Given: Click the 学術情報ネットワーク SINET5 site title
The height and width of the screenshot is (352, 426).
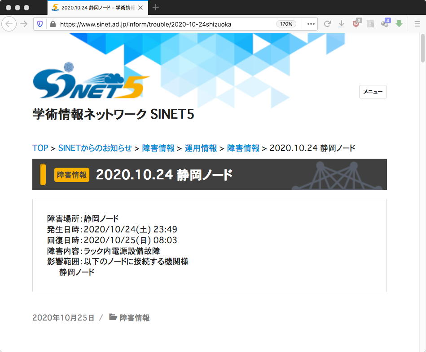Looking at the screenshot, I should (x=113, y=114).
